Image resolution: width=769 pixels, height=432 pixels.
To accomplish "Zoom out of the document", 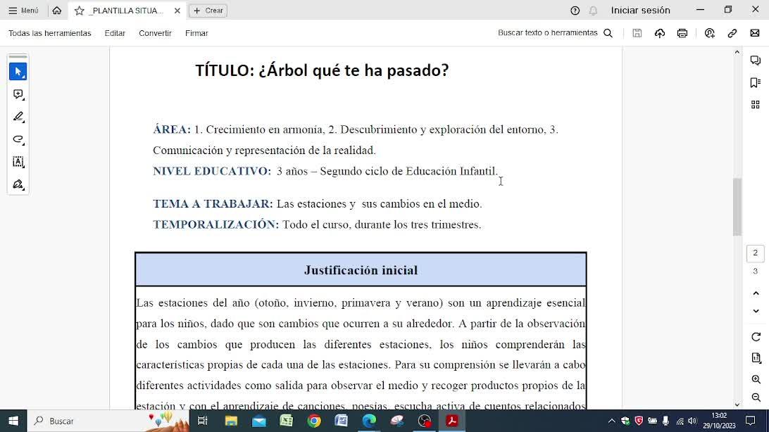I will click(756, 398).
